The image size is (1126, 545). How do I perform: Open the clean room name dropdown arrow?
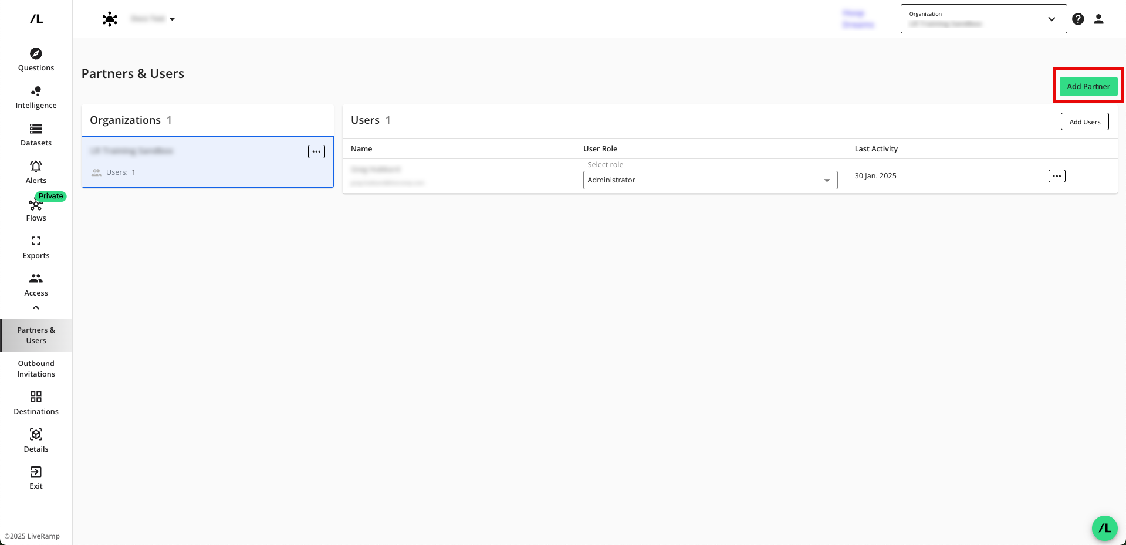pyautogui.click(x=172, y=19)
